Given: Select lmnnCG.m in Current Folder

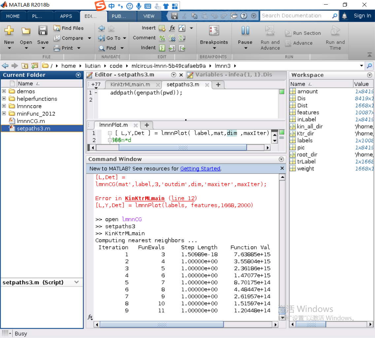Looking at the screenshot, I should click(42, 121).
